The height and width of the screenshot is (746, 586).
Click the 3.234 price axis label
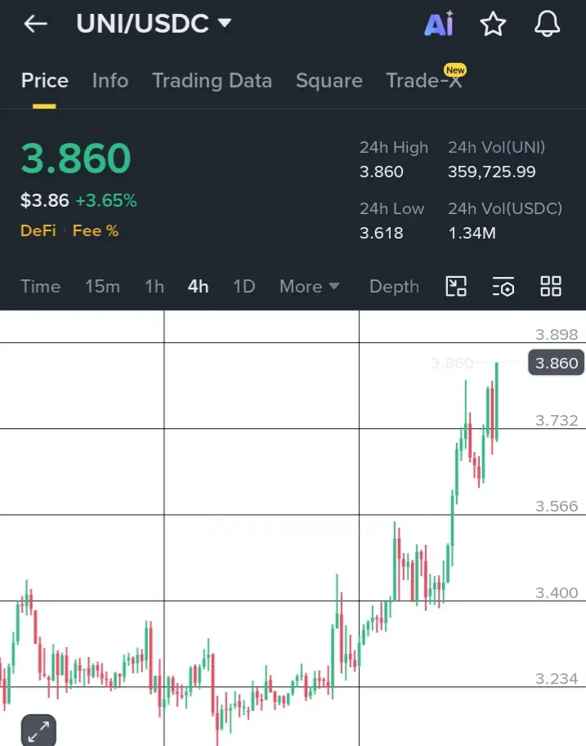point(557,678)
